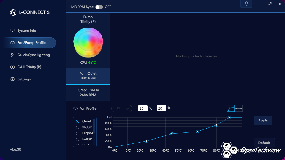Viewport: 285px width, 160px height.
Task: Click the v1.6.30 version label
Action: point(16,149)
